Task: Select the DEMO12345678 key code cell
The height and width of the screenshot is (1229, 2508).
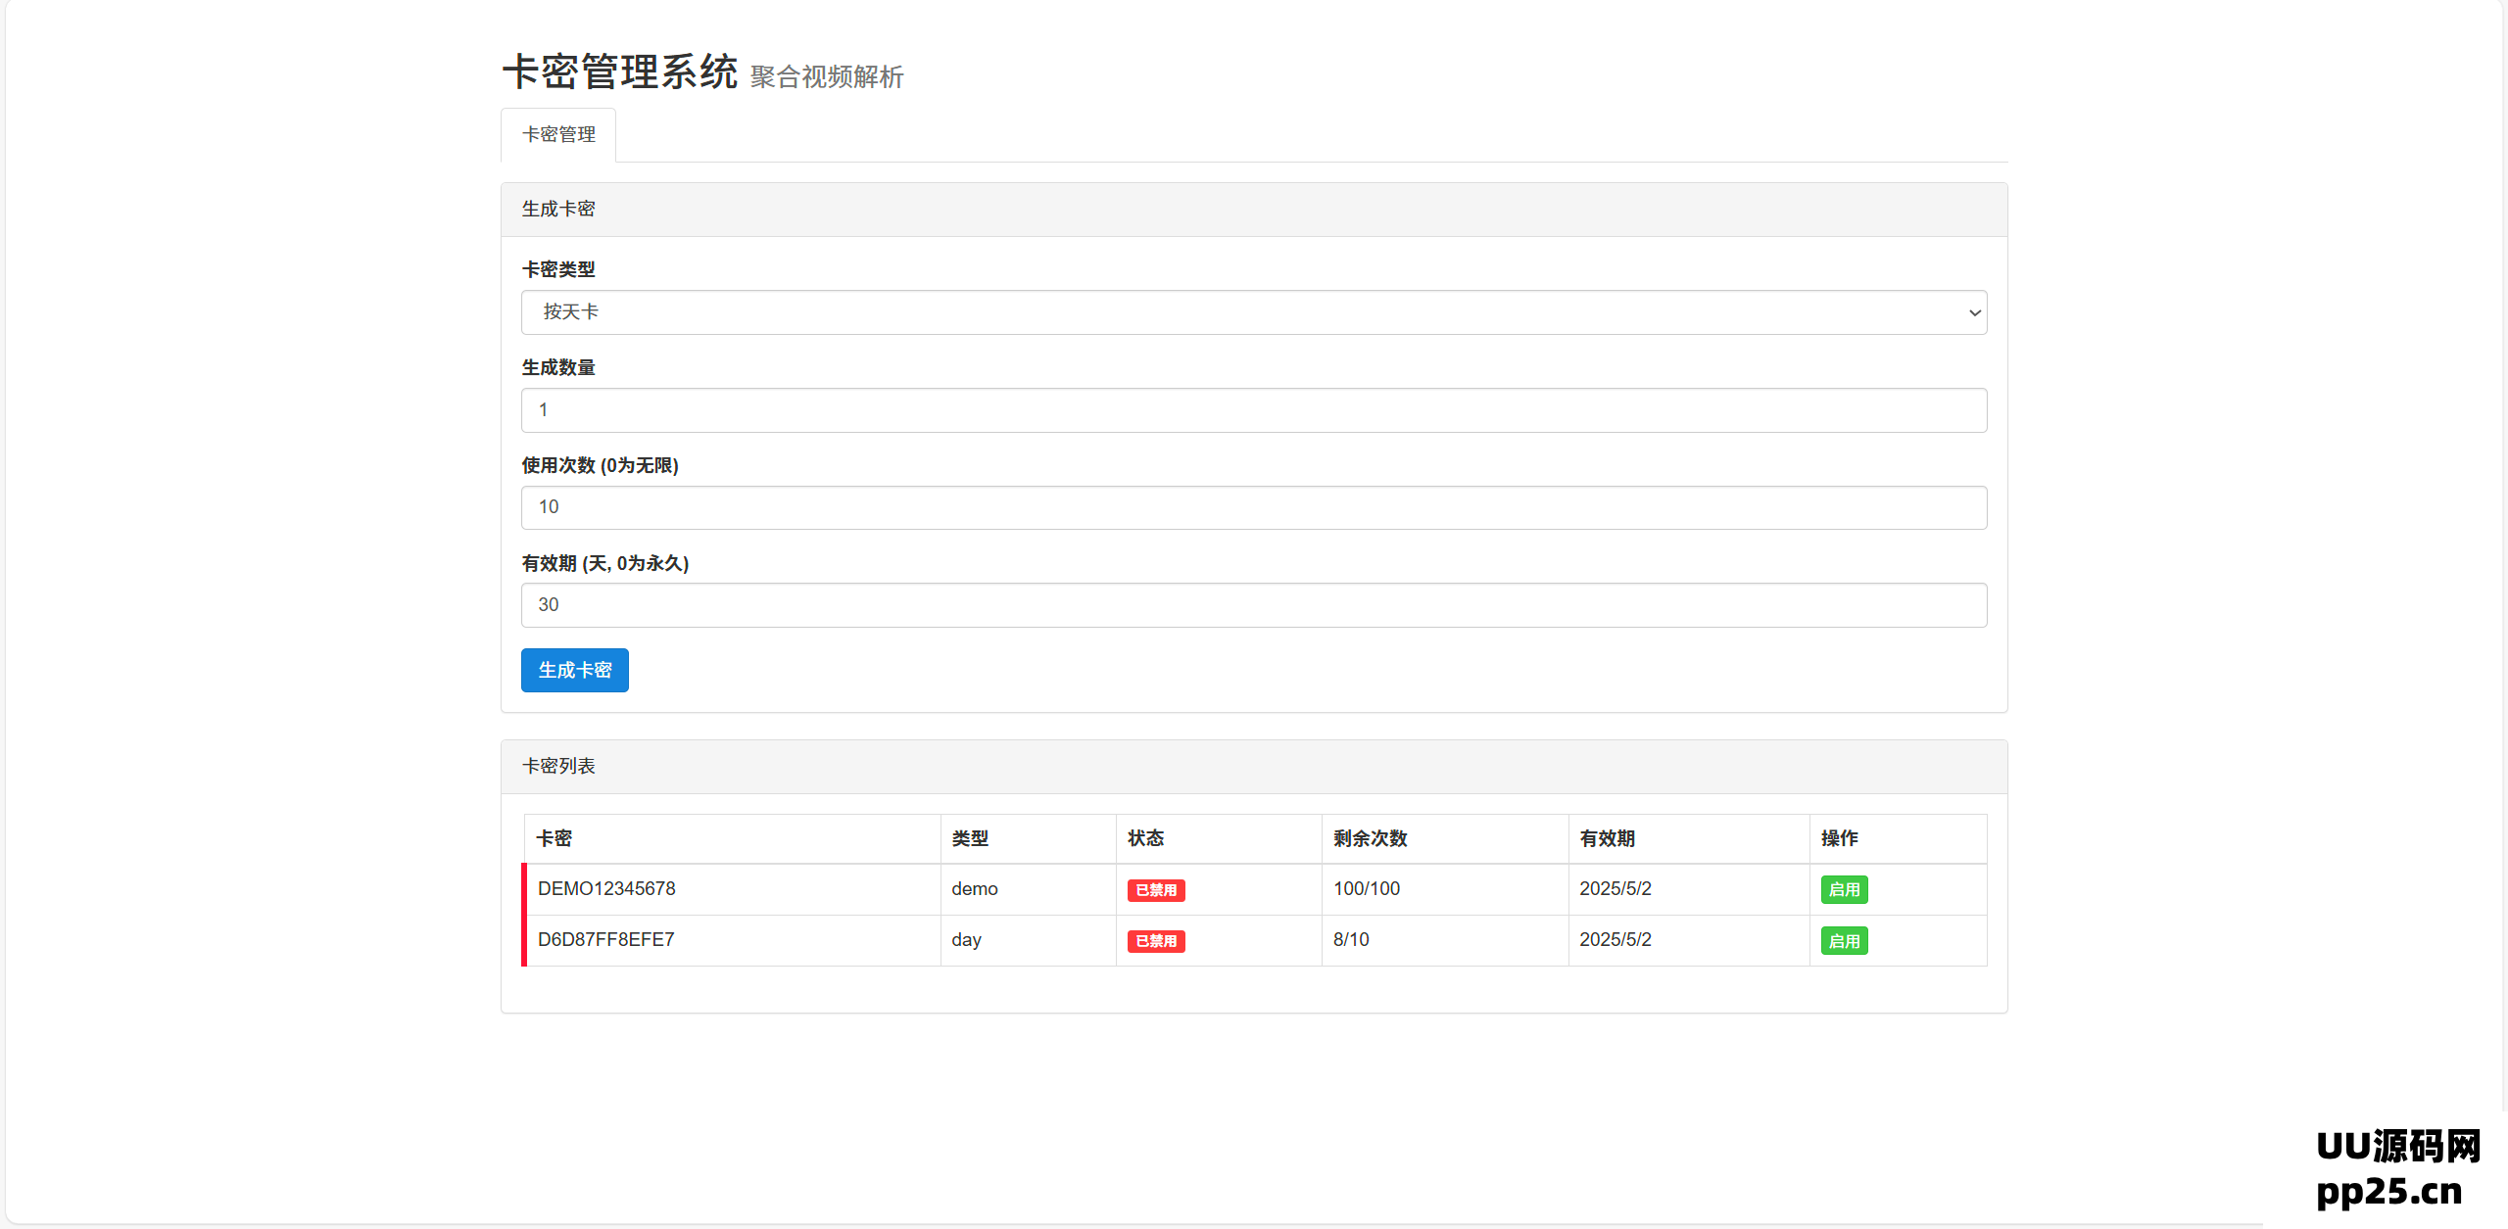Action: tap(607, 888)
